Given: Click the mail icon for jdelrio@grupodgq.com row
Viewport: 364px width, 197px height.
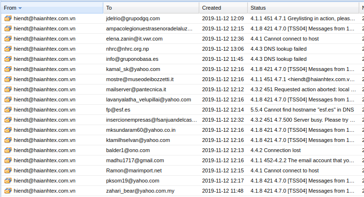Looking at the screenshot, I should (8, 18).
